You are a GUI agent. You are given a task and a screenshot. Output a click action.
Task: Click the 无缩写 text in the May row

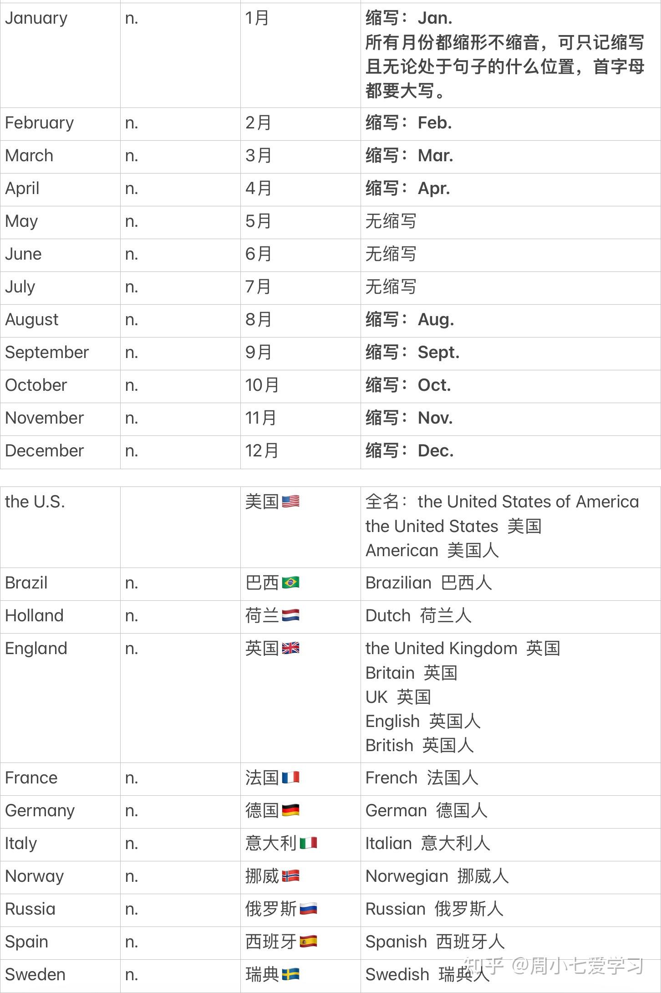pos(391,221)
